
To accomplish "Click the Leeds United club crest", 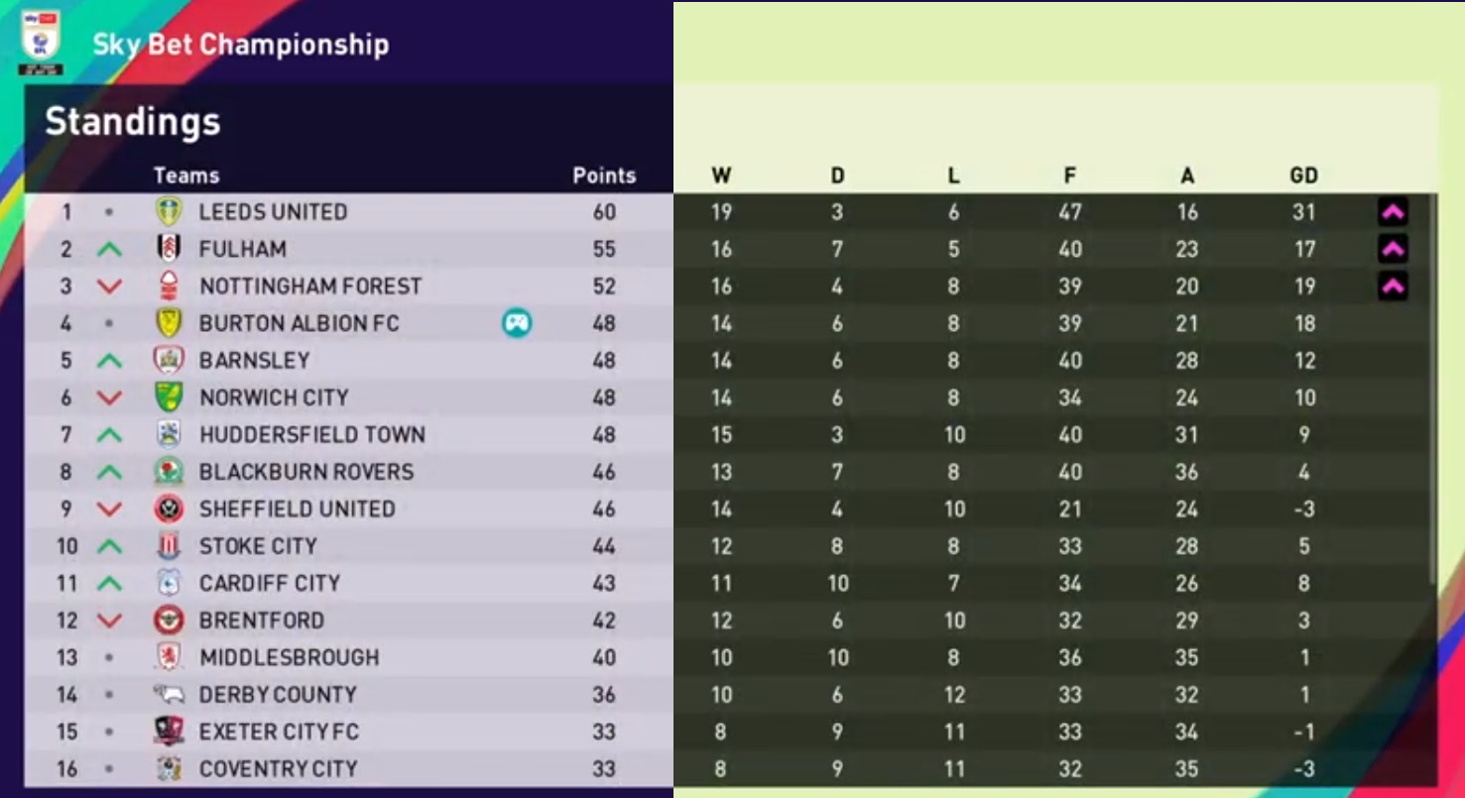I will (169, 211).
